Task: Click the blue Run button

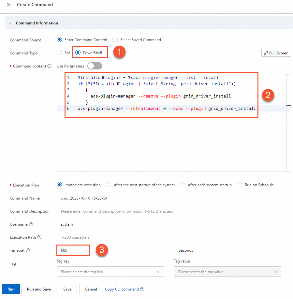Action: coord(11,289)
